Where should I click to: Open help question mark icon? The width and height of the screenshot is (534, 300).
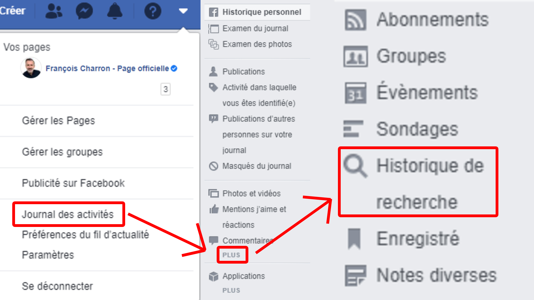tap(153, 11)
